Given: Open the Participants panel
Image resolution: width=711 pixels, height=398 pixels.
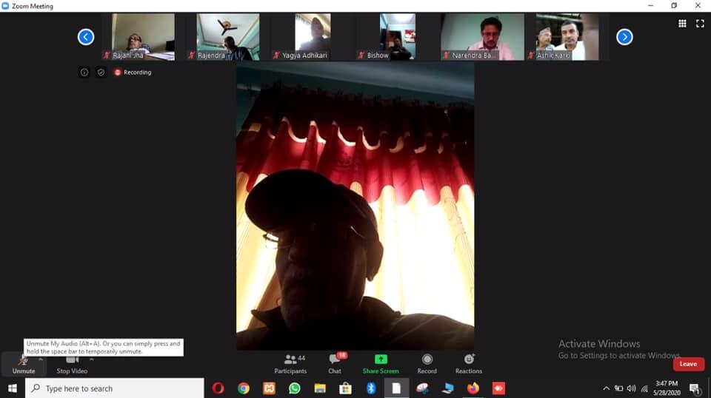Looking at the screenshot, I should coord(290,363).
